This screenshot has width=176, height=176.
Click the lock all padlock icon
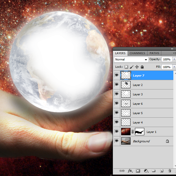tap(142, 67)
